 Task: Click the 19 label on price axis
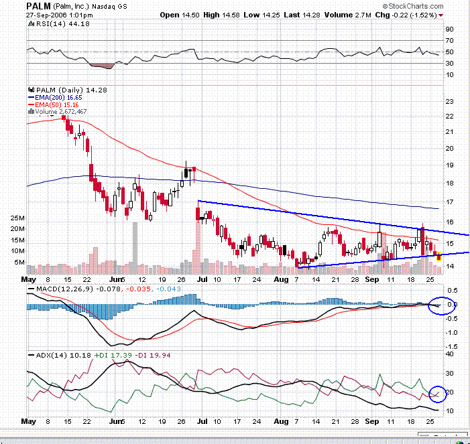click(x=449, y=165)
